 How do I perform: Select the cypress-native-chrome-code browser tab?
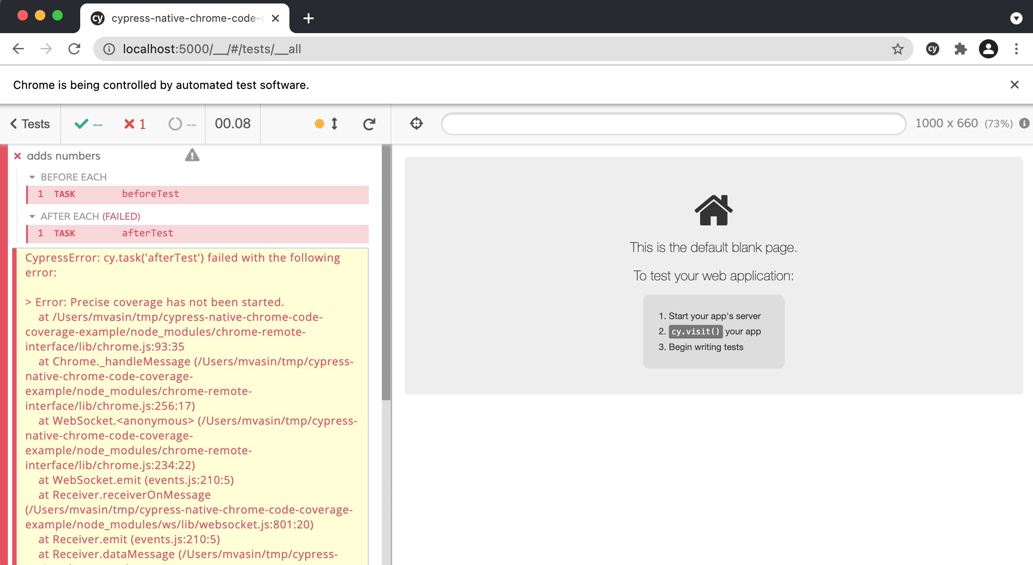click(x=185, y=18)
